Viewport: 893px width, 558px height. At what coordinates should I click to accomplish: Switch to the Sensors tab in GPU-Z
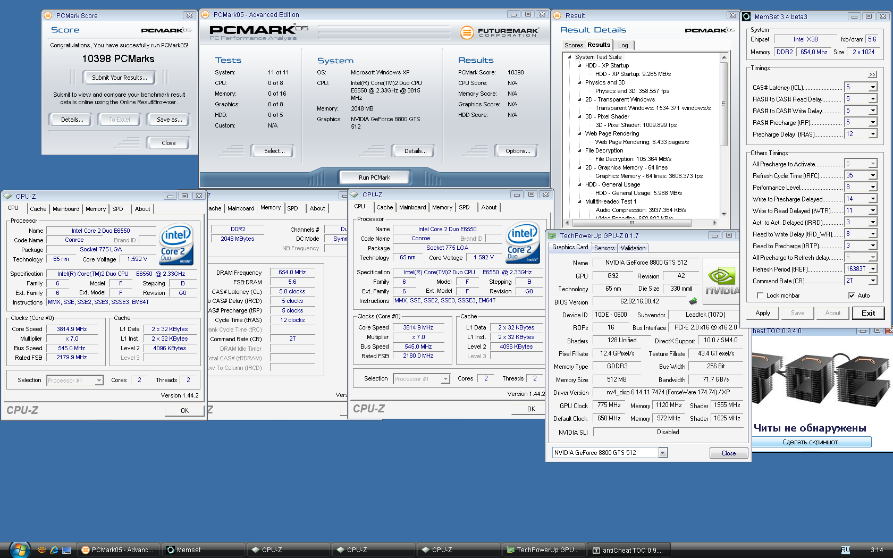pos(604,248)
